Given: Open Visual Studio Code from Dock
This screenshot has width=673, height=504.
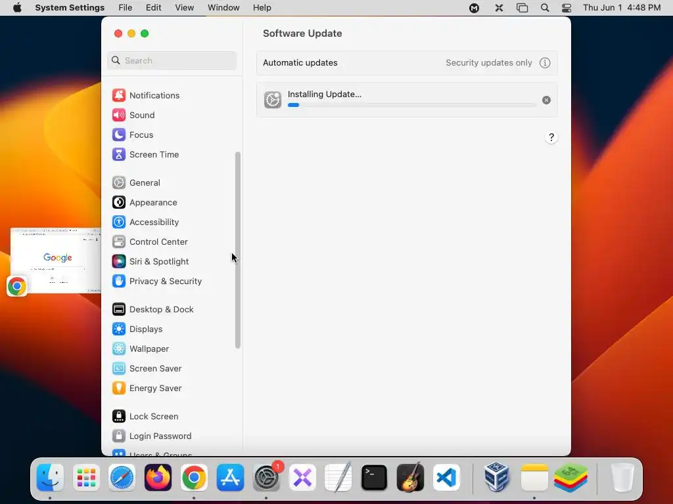Looking at the screenshot, I should [446, 478].
